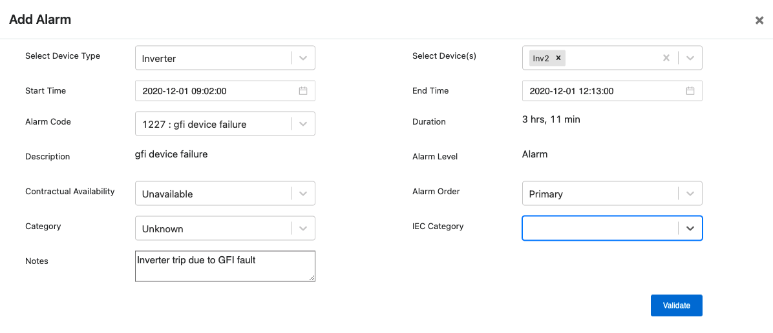Expand the Select Device Type dropdown arrow

click(303, 58)
